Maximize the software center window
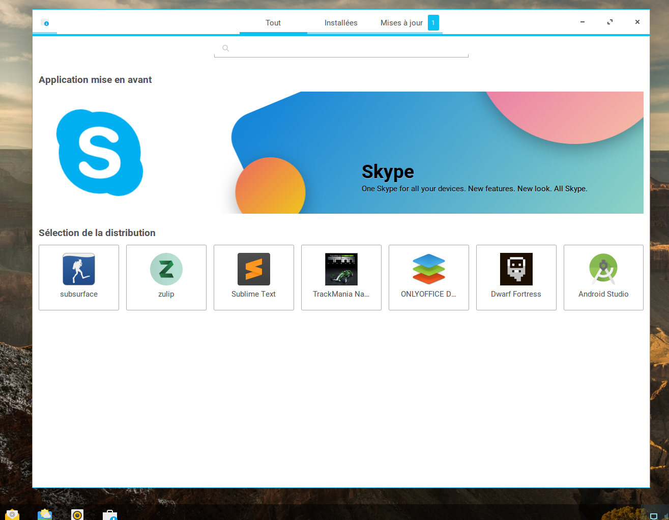The height and width of the screenshot is (520, 669). (610, 22)
